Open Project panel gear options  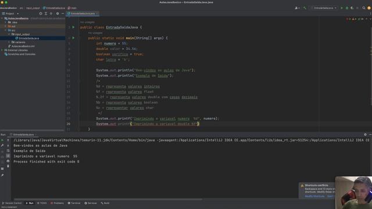(58, 14)
